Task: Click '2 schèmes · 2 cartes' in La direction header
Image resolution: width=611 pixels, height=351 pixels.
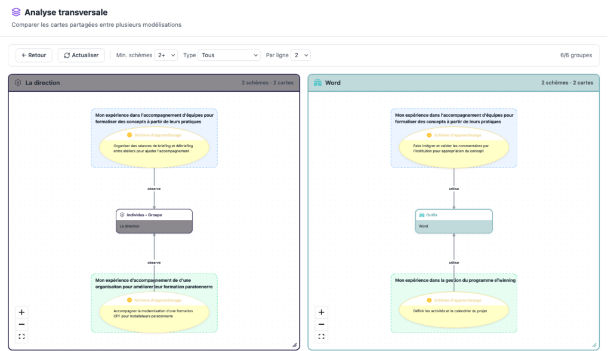Action: [x=267, y=82]
